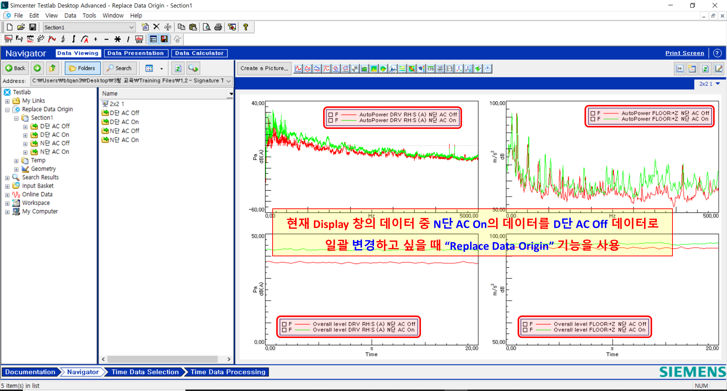The image size is (727, 391).
Task: Expand the D단 AC Off tree node
Action: tap(25, 127)
